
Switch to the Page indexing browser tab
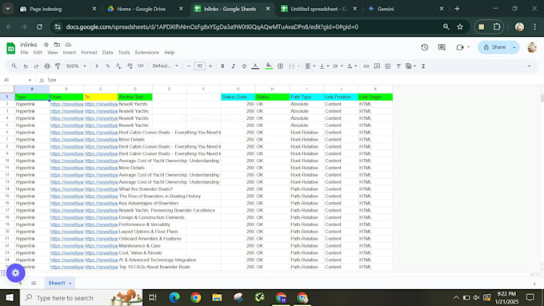[x=58, y=9]
